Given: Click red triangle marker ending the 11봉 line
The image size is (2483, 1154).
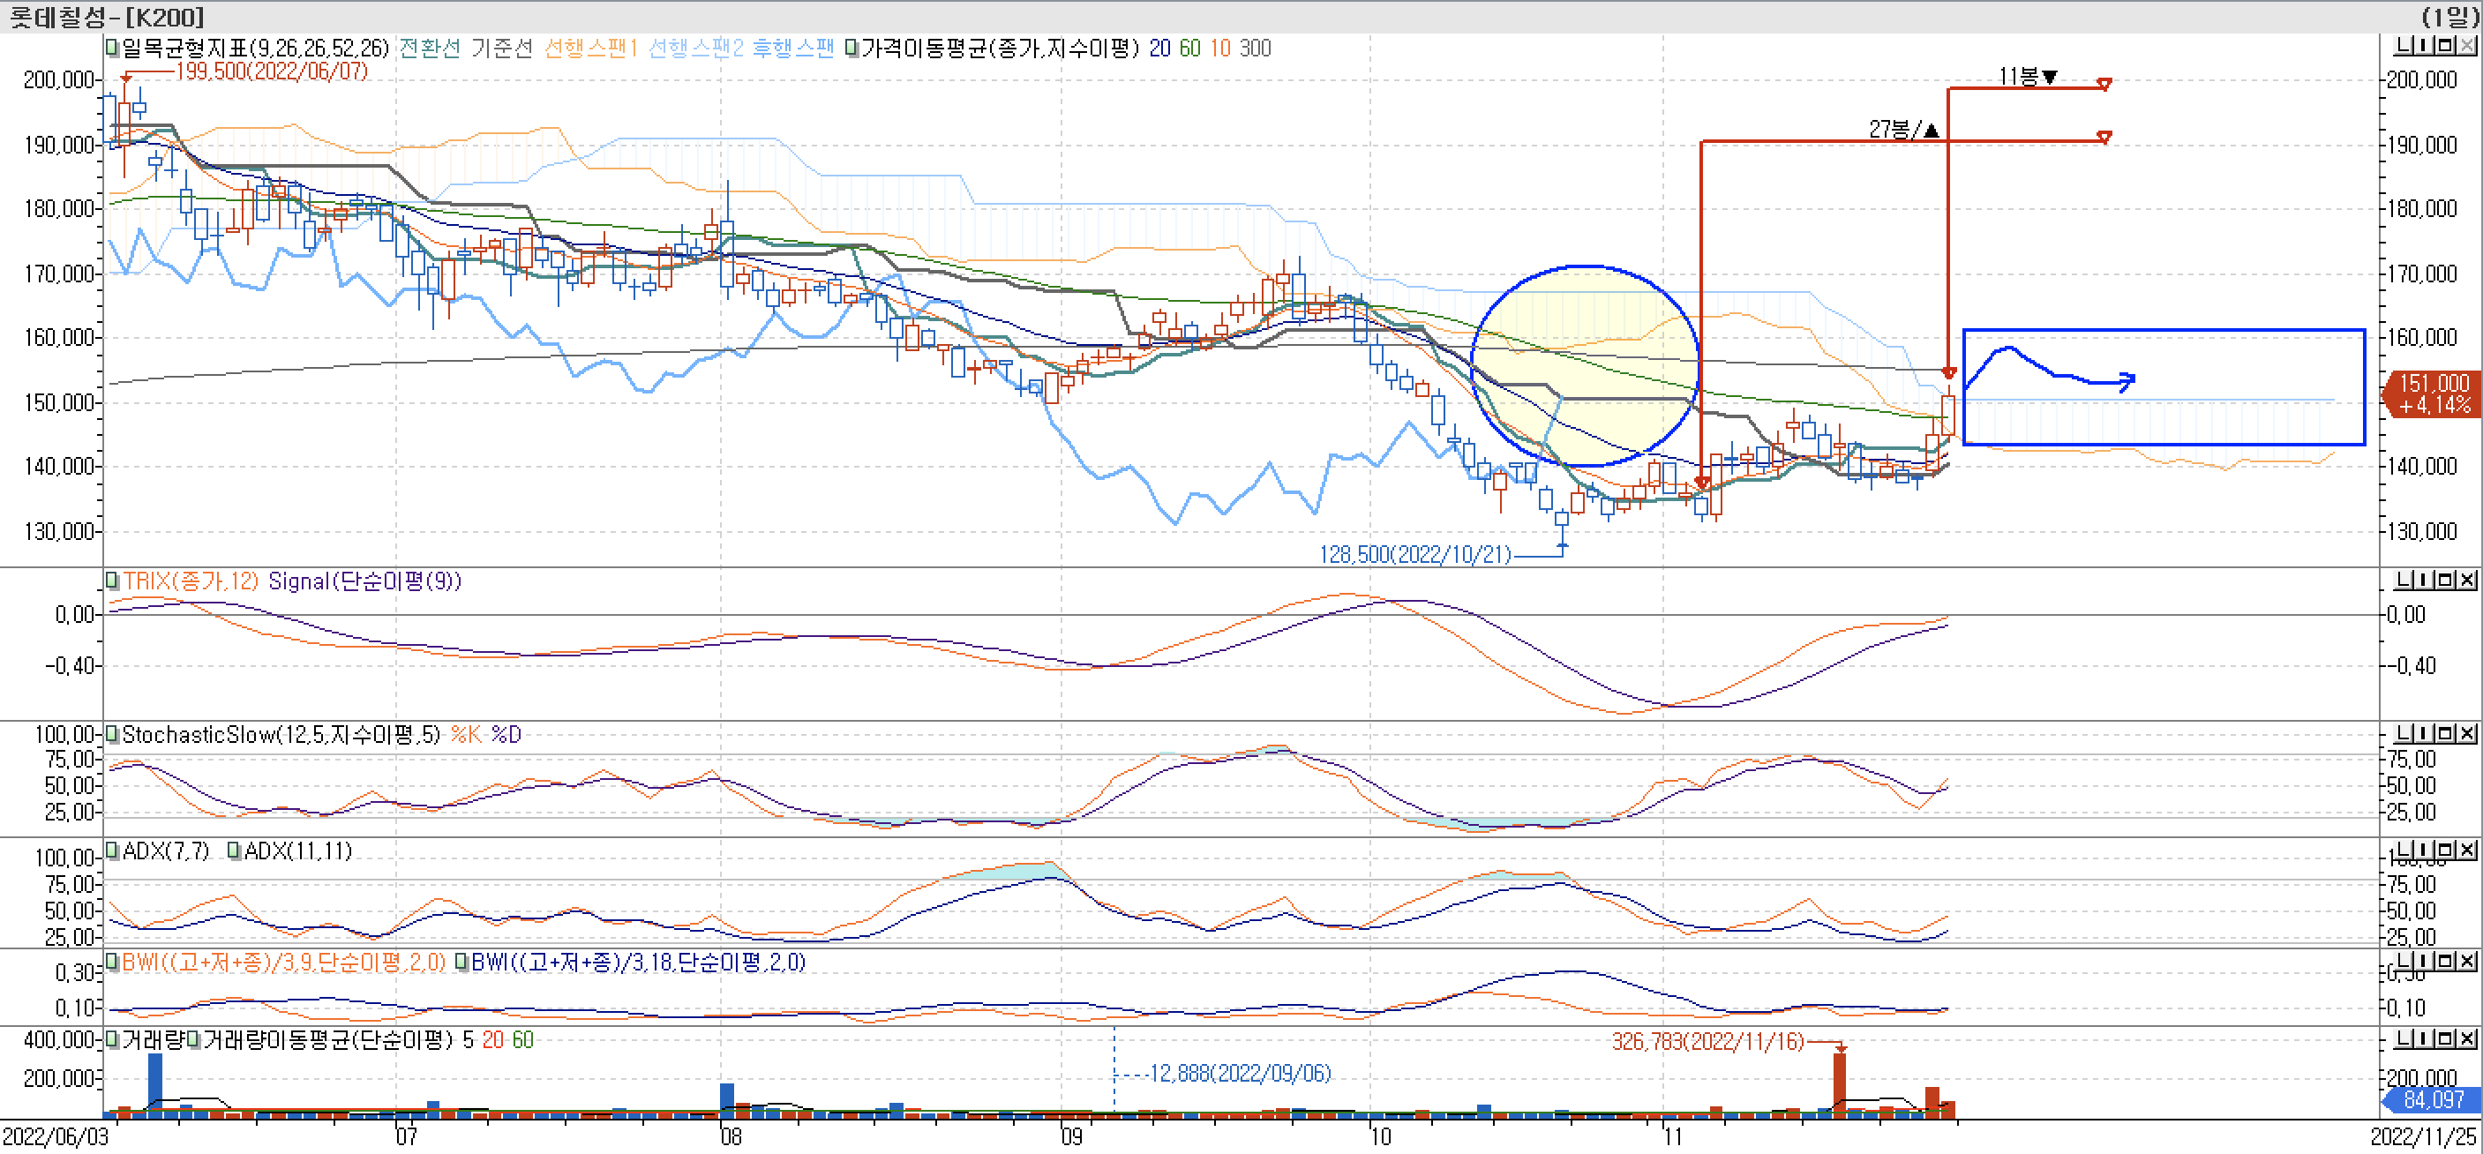Looking at the screenshot, I should click(2104, 85).
